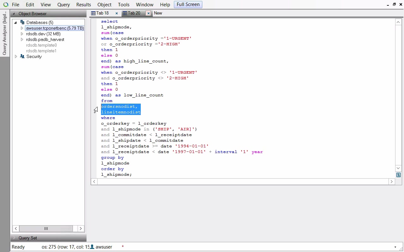The width and height of the screenshot is (404, 252).
Task: Click the table grid icon on Tab 20
Action: tap(125, 13)
